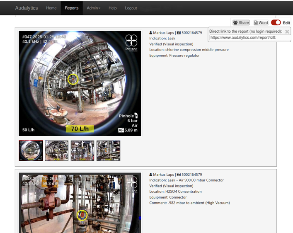Screen dimensions: 293x233
Task: Select the third thumbnail of report #347
Action: 82,150
